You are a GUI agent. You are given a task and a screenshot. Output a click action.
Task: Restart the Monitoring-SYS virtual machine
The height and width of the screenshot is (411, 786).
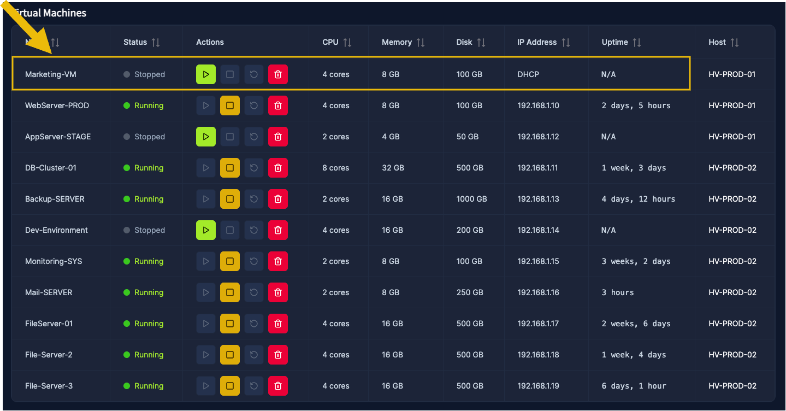point(253,261)
